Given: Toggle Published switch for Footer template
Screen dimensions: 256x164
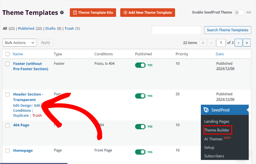Looking at the screenshot, I should pyautogui.click(x=140, y=65).
